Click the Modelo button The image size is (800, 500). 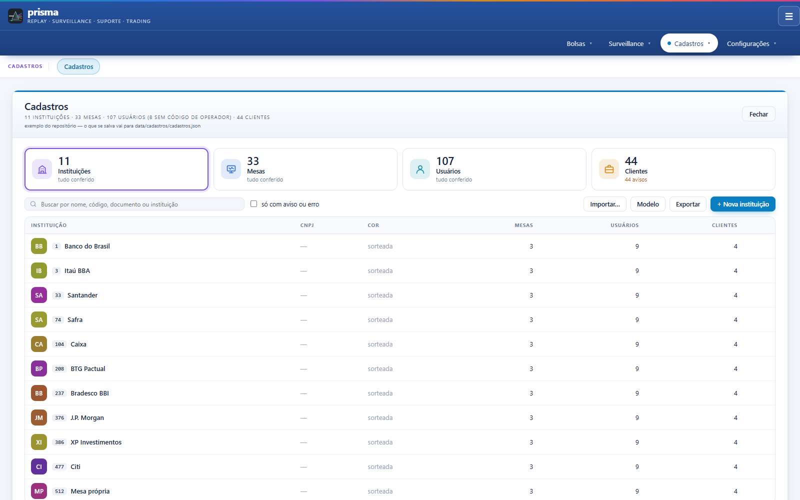coord(648,204)
